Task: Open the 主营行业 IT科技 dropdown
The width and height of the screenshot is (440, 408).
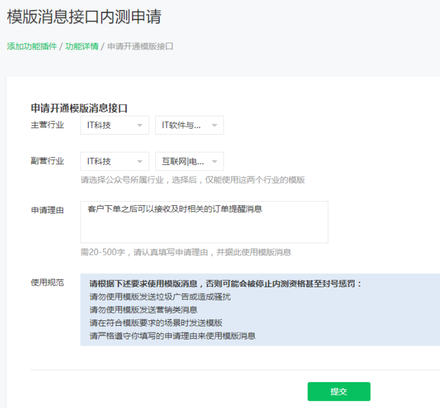Action: click(x=114, y=125)
